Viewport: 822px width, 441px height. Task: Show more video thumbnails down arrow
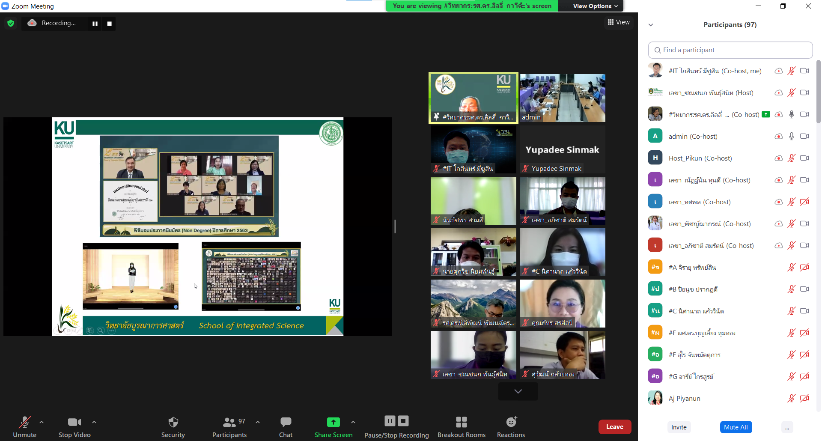pyautogui.click(x=518, y=391)
